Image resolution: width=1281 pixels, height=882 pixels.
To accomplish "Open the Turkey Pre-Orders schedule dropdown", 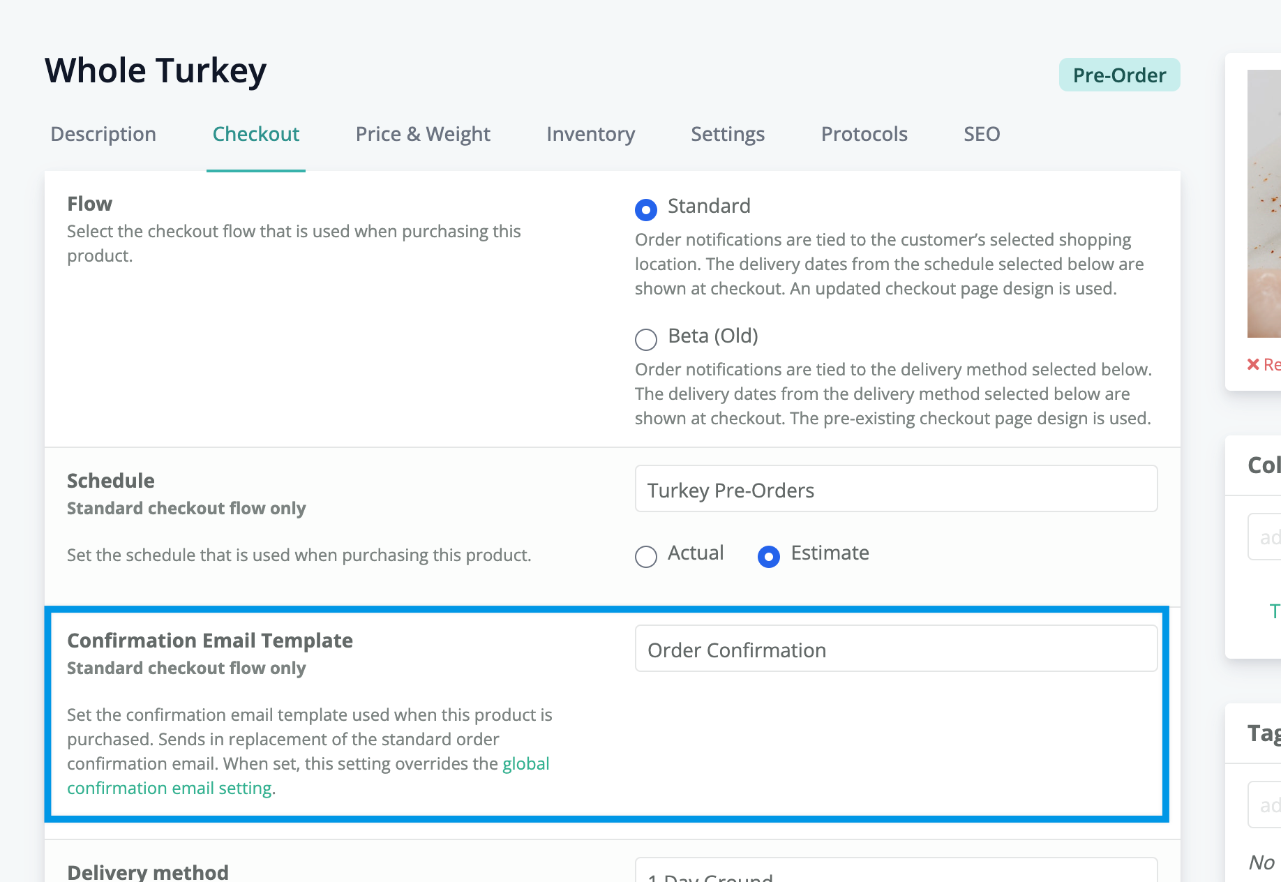I will [896, 489].
